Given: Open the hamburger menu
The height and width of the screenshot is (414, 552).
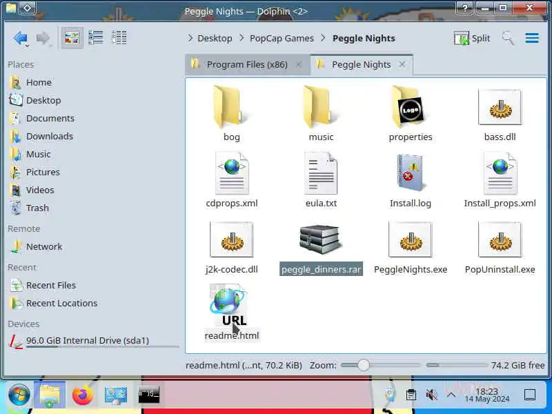Looking at the screenshot, I should coord(532,38).
